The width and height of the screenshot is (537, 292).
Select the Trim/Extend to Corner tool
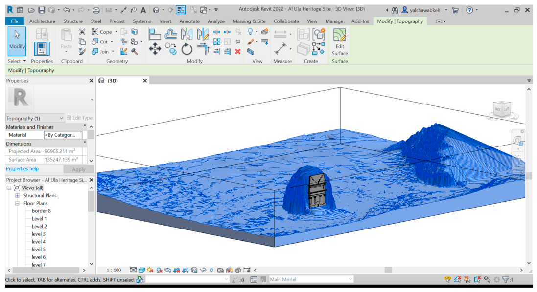(x=203, y=49)
